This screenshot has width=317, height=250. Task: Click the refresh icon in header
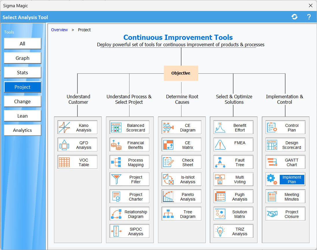point(294,17)
